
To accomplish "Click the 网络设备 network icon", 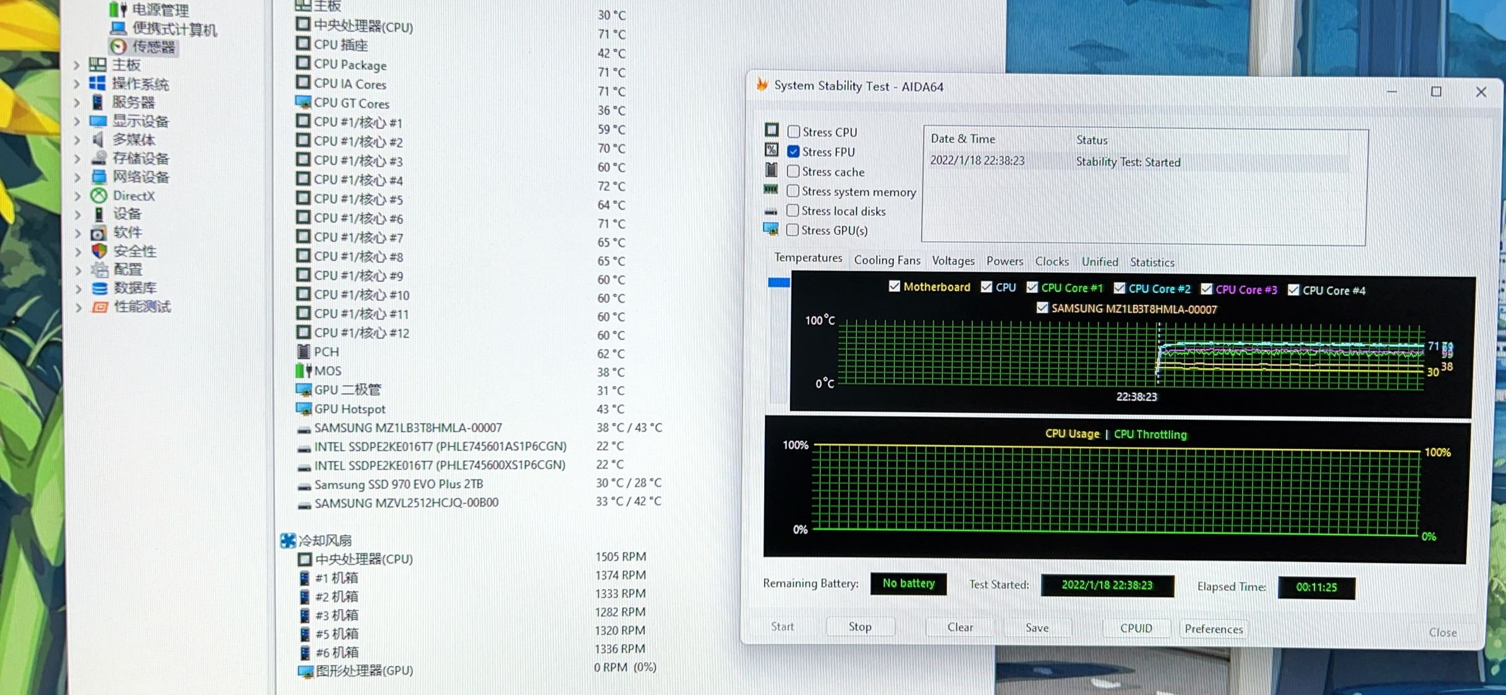I will pyautogui.click(x=99, y=177).
